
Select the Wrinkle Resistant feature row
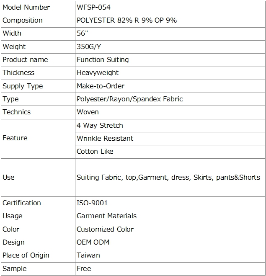(170, 139)
